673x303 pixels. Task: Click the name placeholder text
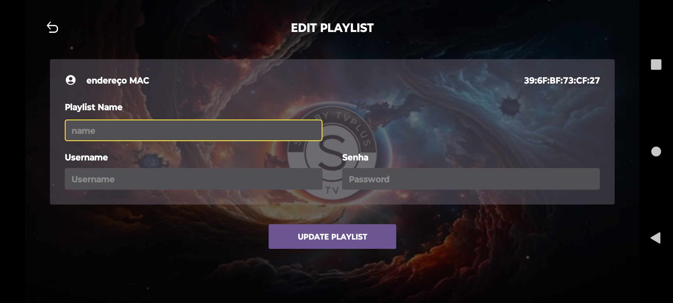click(x=83, y=131)
